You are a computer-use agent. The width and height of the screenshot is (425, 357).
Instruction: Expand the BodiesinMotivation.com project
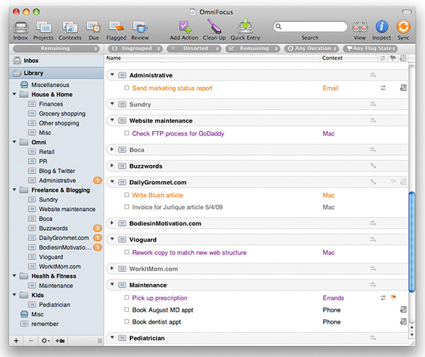click(x=112, y=223)
